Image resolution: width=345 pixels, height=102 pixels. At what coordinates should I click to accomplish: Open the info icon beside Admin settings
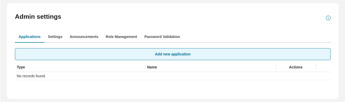(x=328, y=18)
